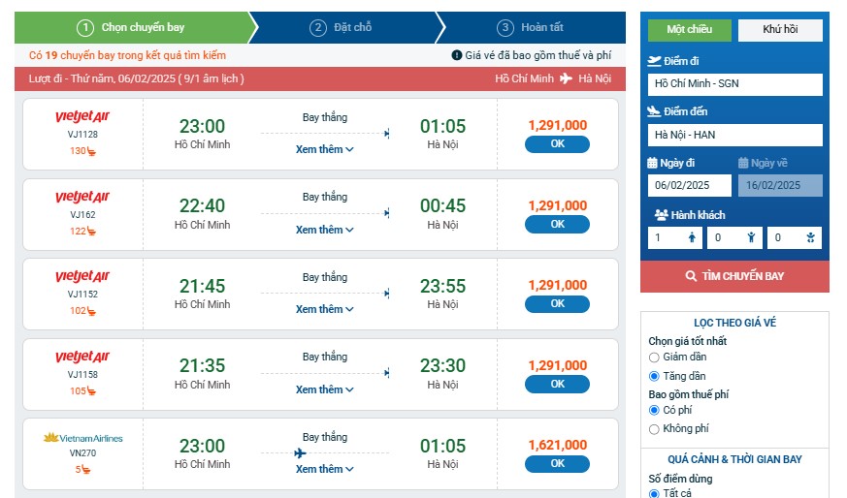
Task: Select the Có phí option
Action: point(654,410)
